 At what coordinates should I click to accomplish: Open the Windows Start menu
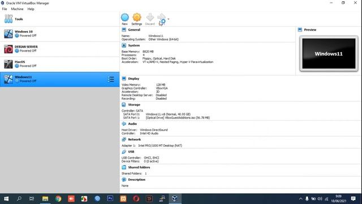[x=6, y=199]
